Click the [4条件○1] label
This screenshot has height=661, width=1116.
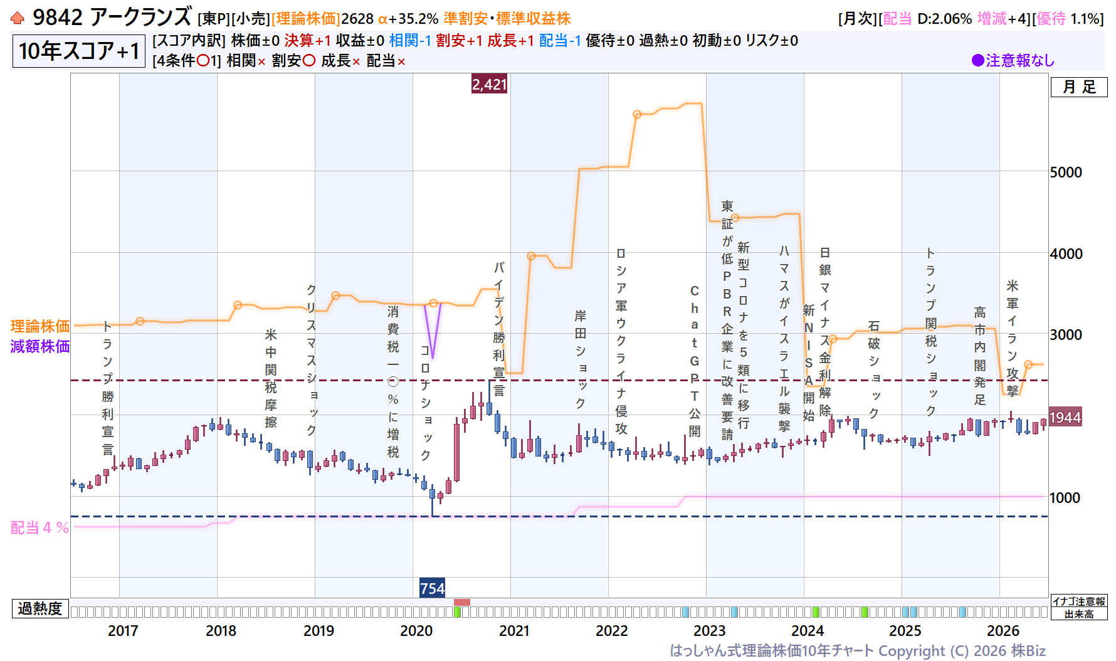click(x=187, y=61)
